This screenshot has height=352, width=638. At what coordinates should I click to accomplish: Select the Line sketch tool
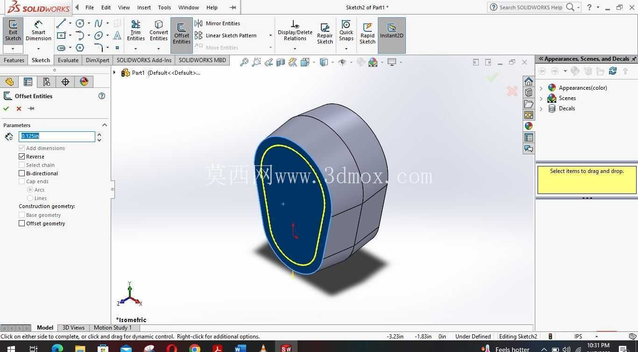point(61,23)
